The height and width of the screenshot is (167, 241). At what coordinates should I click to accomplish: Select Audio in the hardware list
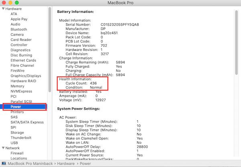click(x=15, y=24)
